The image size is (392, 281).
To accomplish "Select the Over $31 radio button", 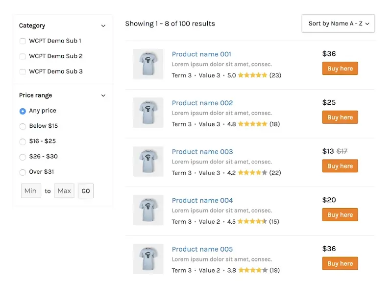I will coord(23,172).
